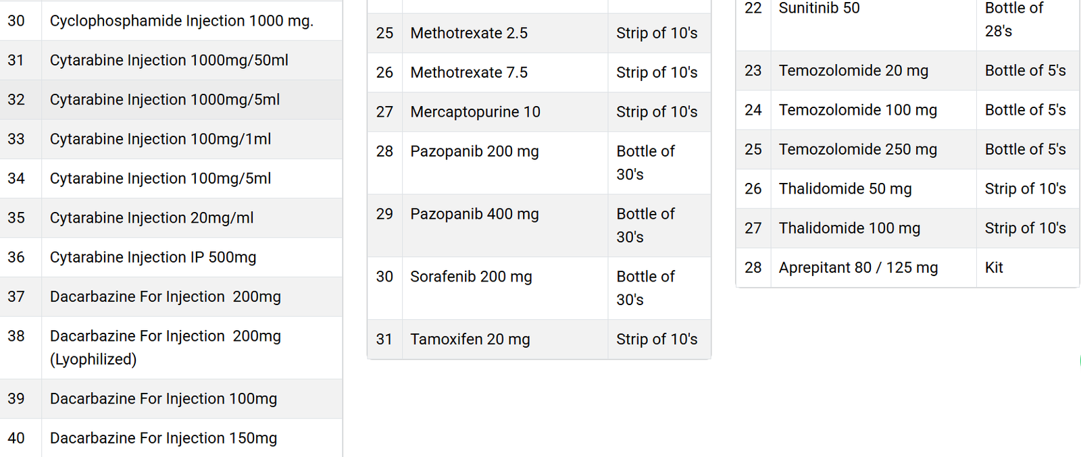This screenshot has width=1081, height=457.
Task: Select the Cyclophosphamide Injection 1000 mg row
Action: pos(171,21)
